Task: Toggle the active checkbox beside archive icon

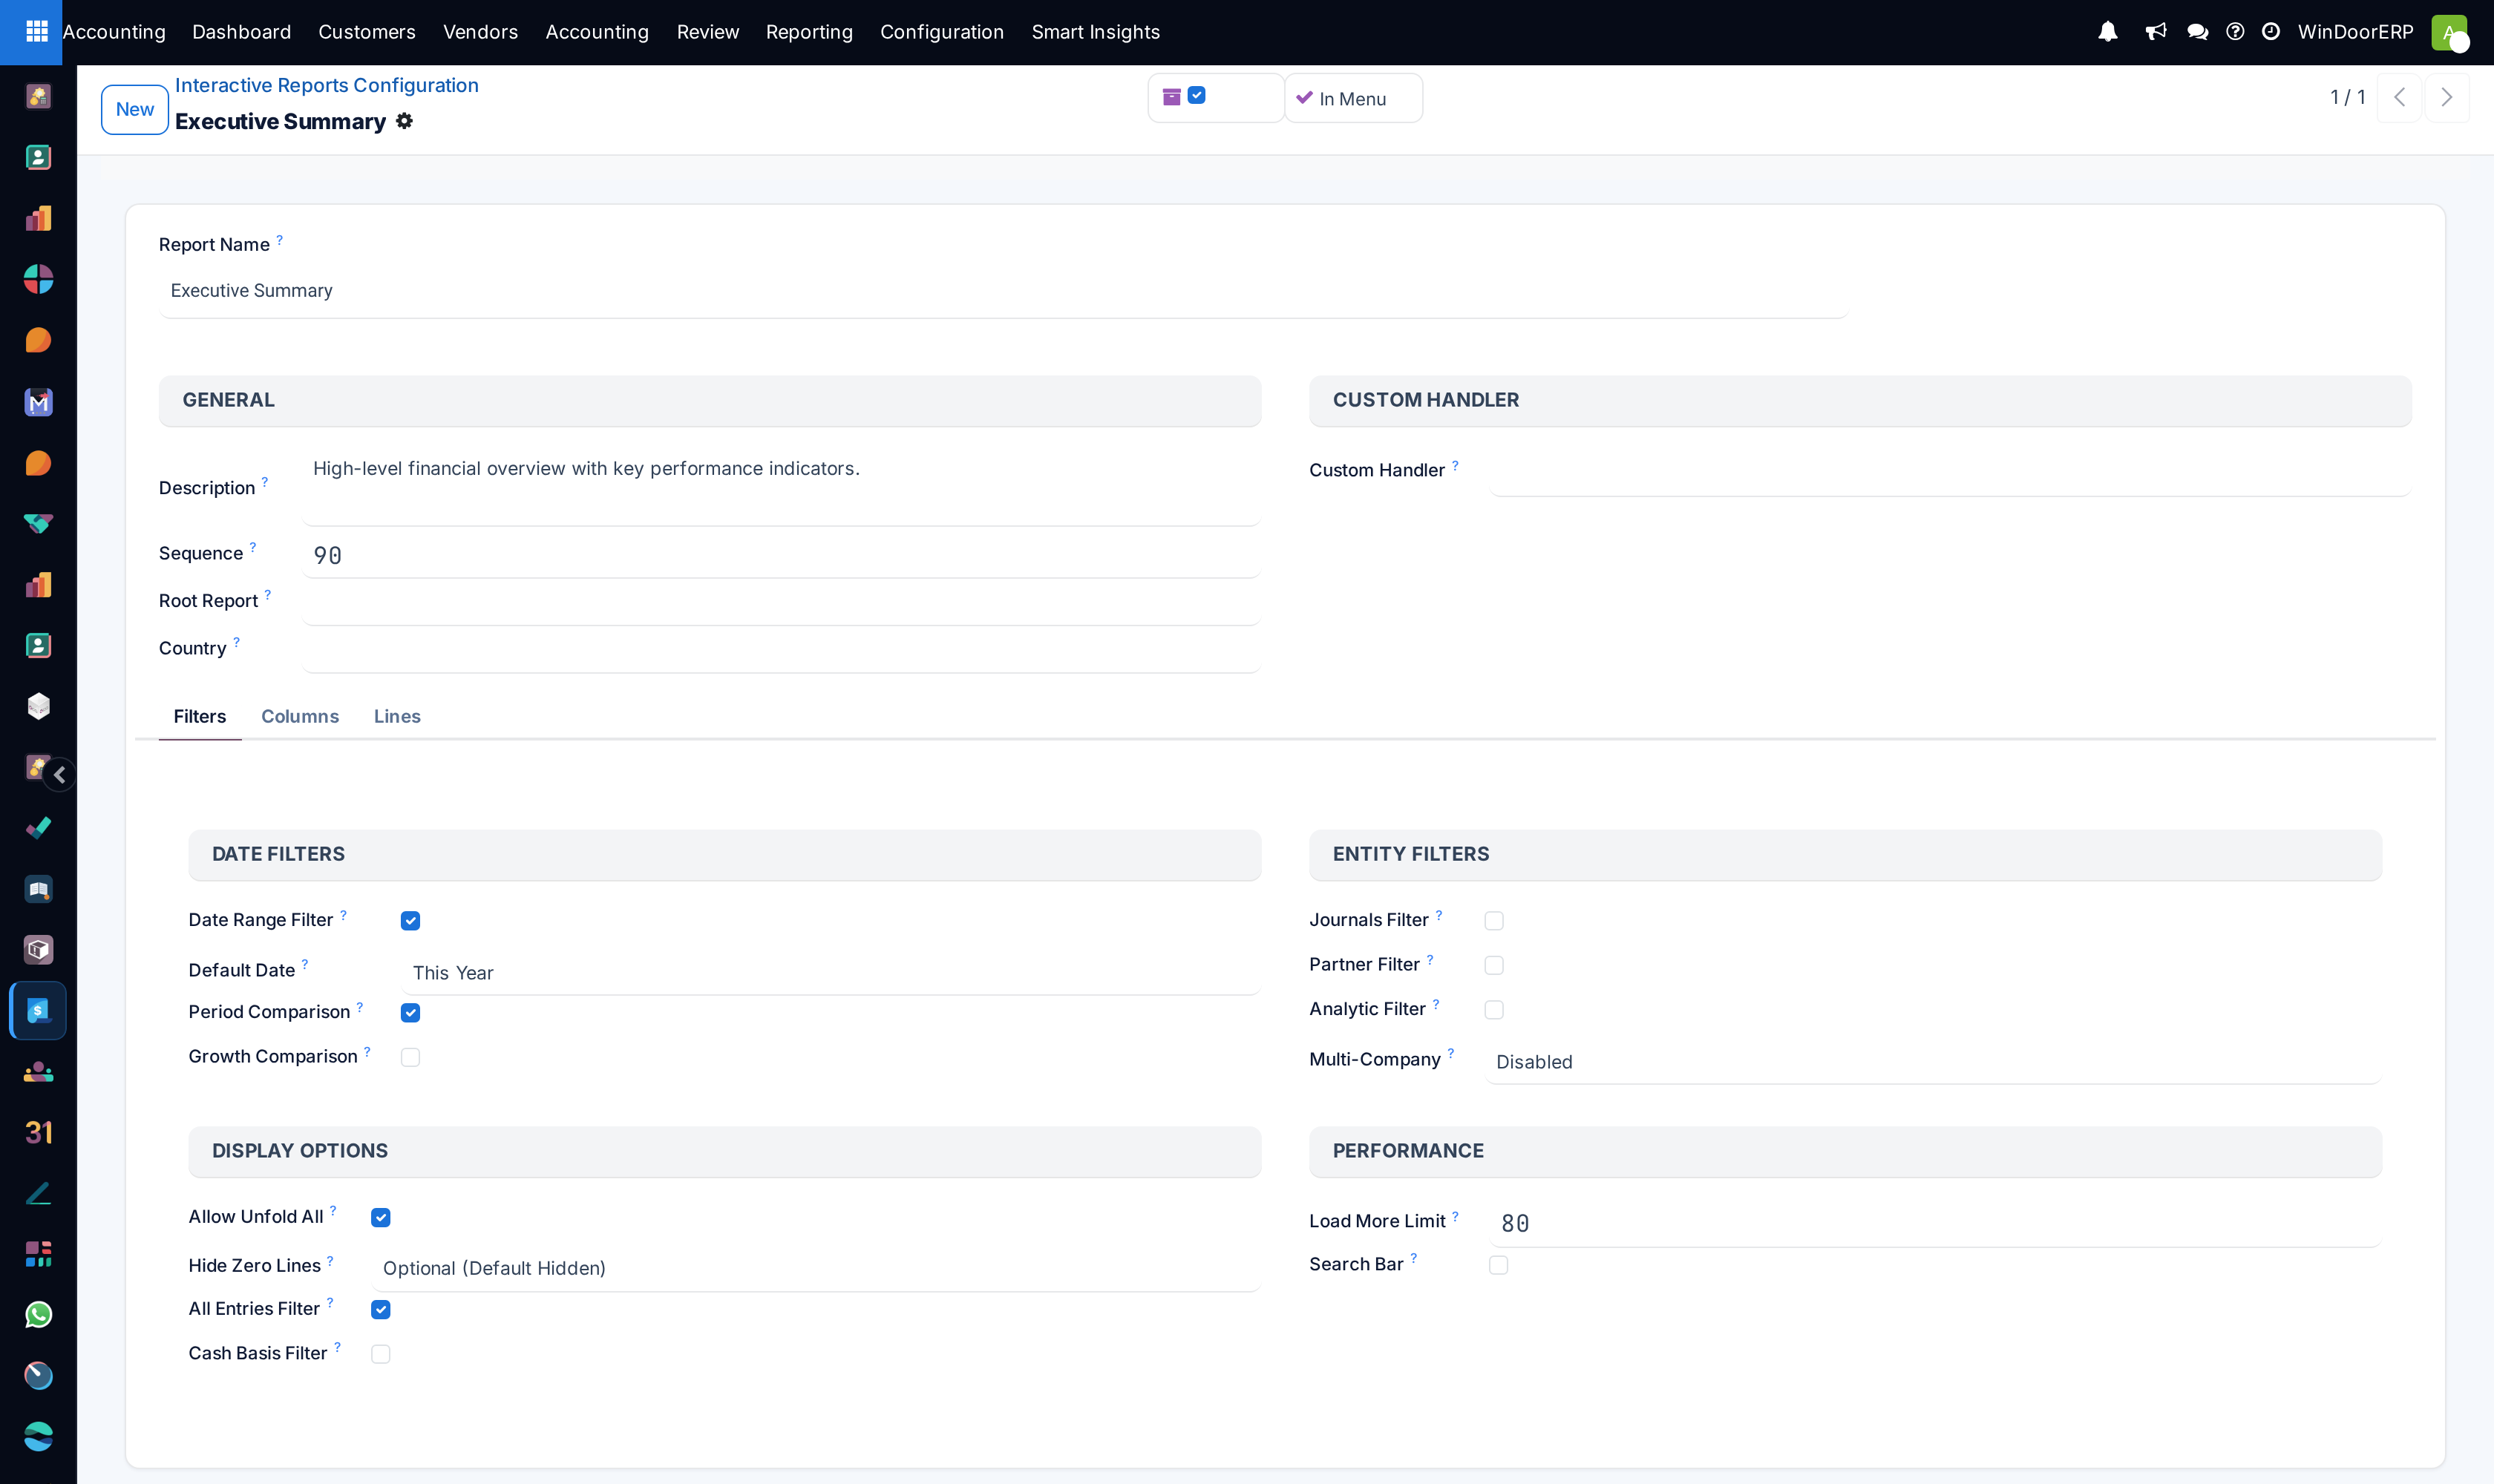Action: coord(1197,95)
